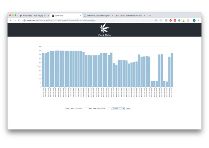
Task: Click the Dank Data header title
Action: coord(104,35)
